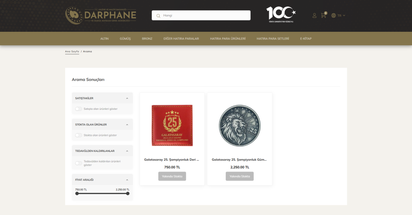Open the user account icon

point(314,16)
